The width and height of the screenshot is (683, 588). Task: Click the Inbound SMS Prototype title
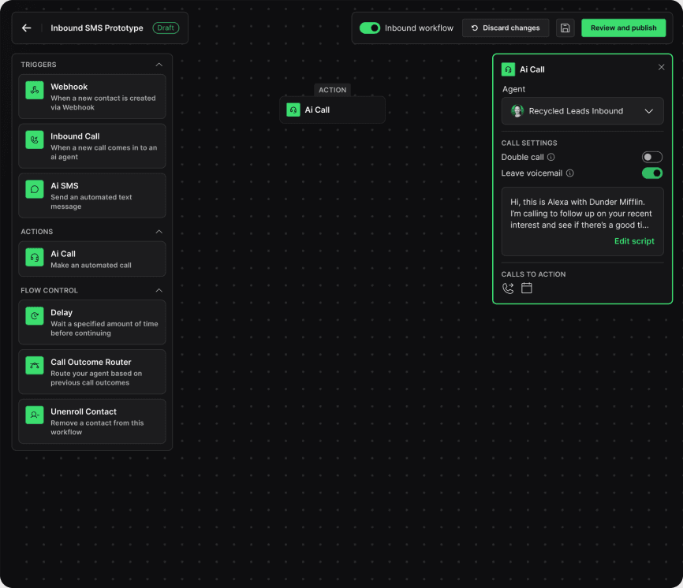coord(97,28)
